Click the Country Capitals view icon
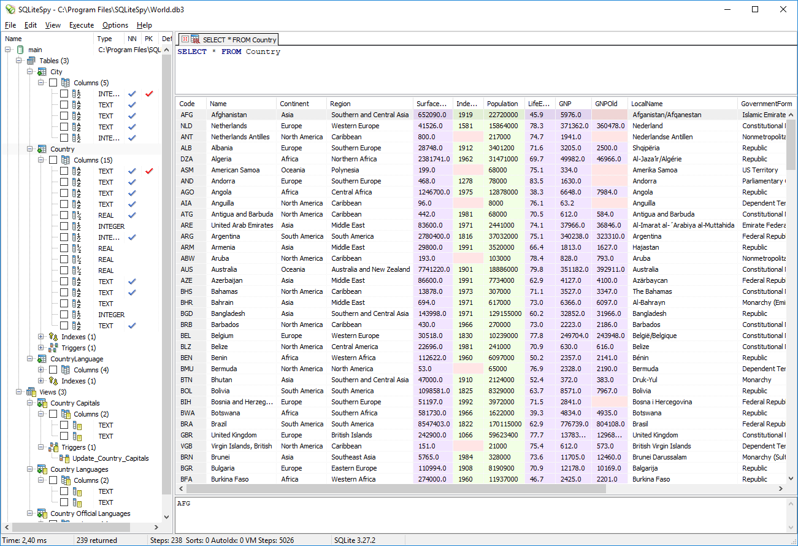Image resolution: width=798 pixels, height=546 pixels. (42, 403)
